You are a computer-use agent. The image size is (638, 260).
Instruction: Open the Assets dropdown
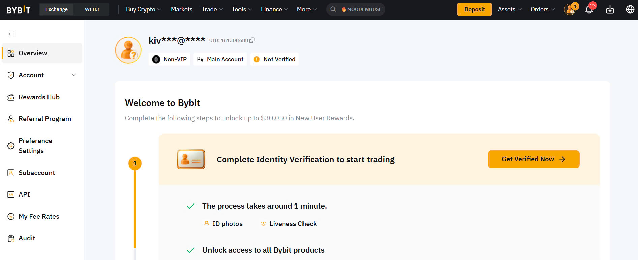tap(510, 9)
